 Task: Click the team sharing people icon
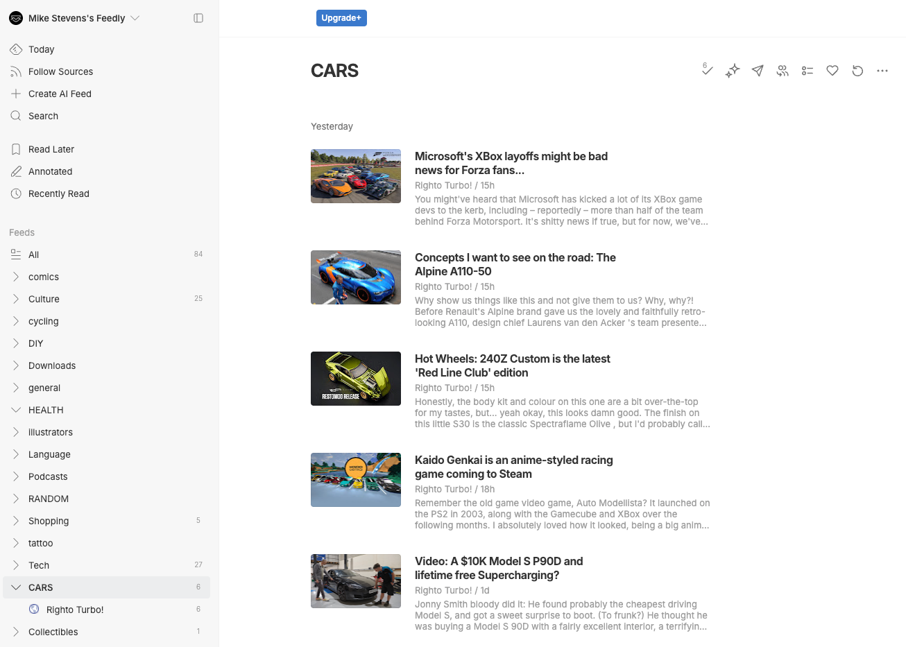point(783,71)
